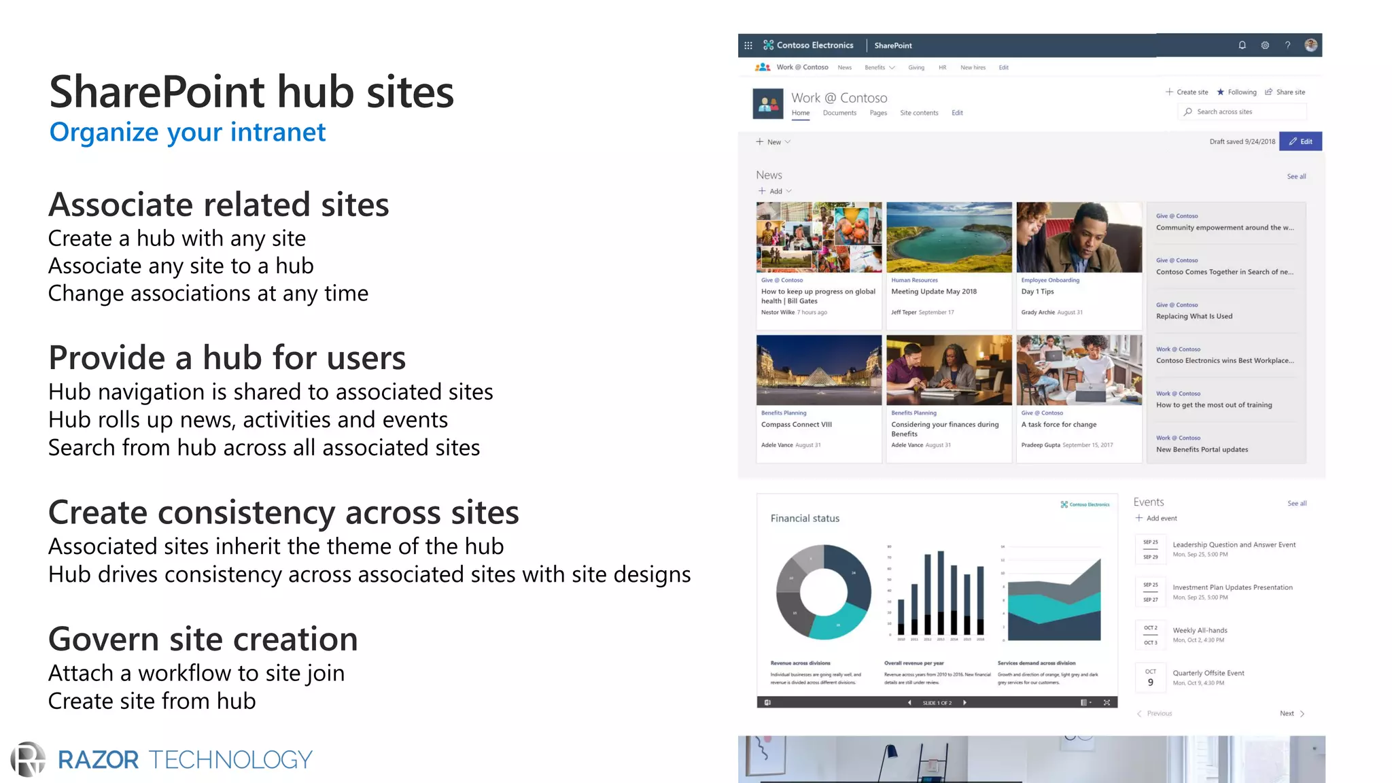Advance to next slide arrow
The width and height of the screenshot is (1392, 783).
[964, 703]
